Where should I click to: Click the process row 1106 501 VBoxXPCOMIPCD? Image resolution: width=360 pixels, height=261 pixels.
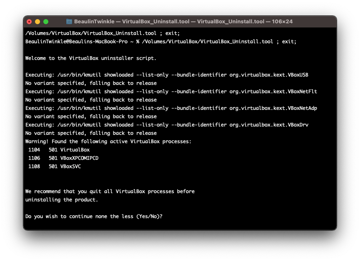pos(63,158)
